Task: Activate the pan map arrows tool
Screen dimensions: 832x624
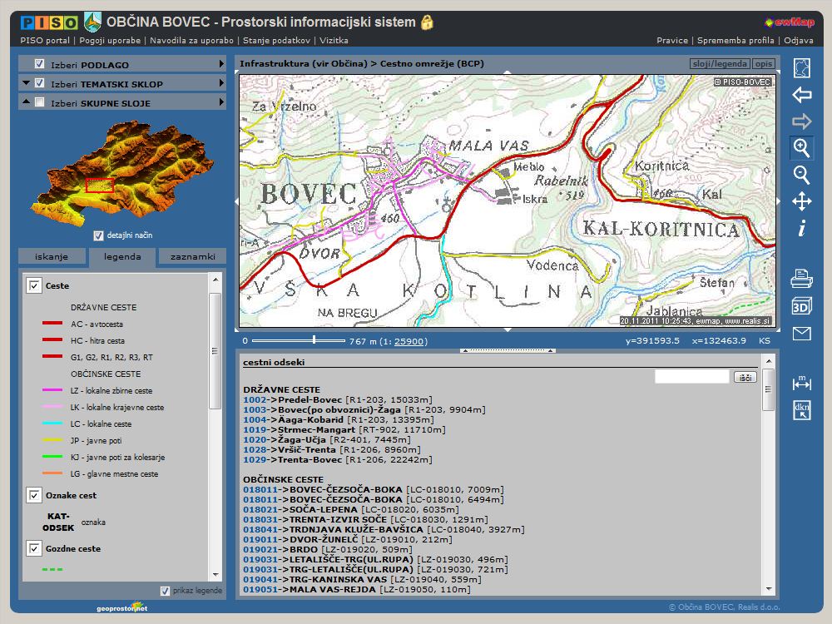Action: (801, 201)
